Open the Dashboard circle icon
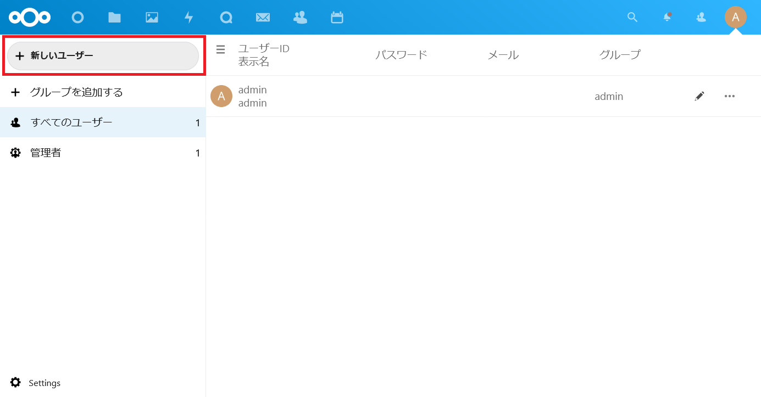 pyautogui.click(x=77, y=18)
